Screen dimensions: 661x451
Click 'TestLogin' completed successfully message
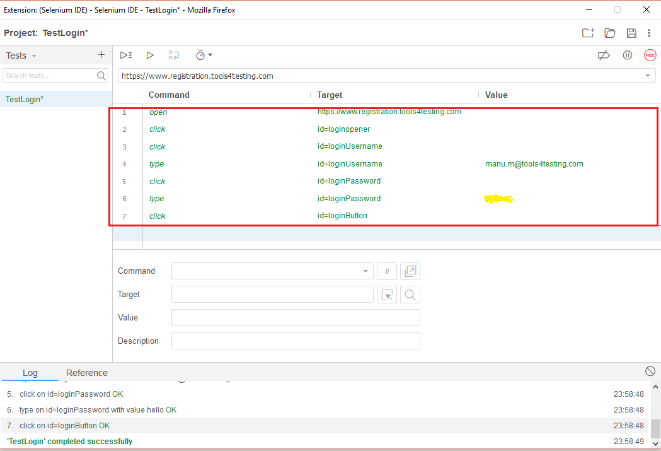(69, 442)
